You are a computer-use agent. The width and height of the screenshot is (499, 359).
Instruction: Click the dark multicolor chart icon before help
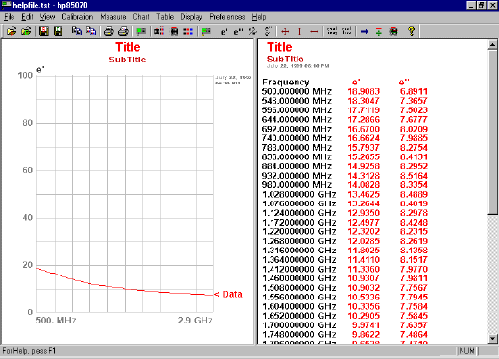click(393, 31)
